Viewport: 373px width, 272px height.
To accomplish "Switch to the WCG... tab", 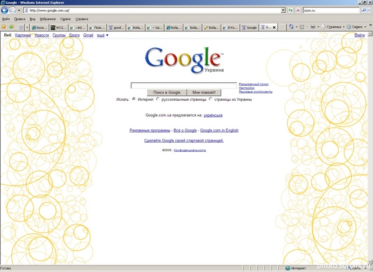I will click(58, 27).
